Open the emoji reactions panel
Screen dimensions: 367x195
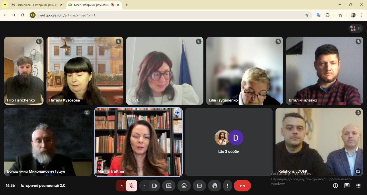(x=184, y=186)
